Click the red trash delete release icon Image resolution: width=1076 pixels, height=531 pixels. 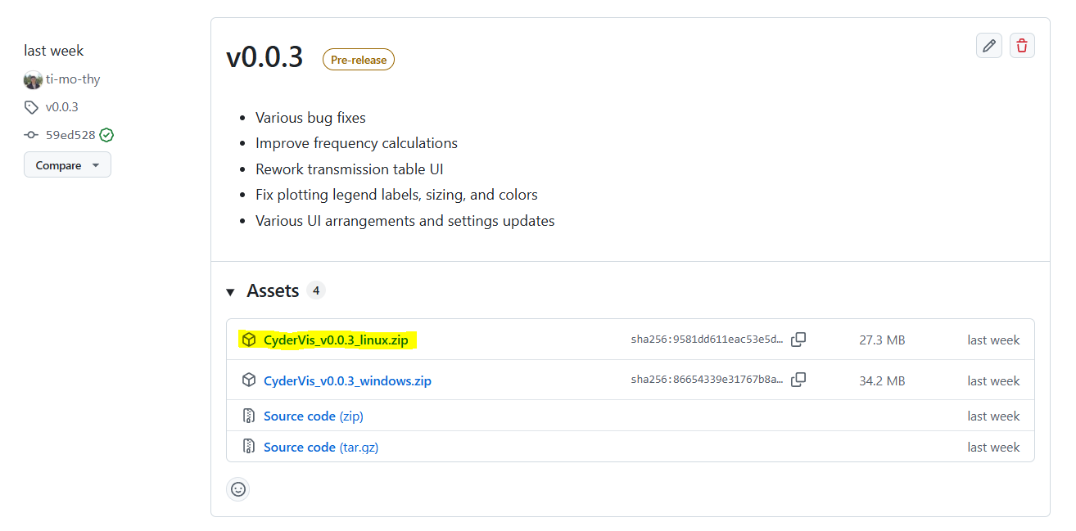pyautogui.click(x=1021, y=46)
